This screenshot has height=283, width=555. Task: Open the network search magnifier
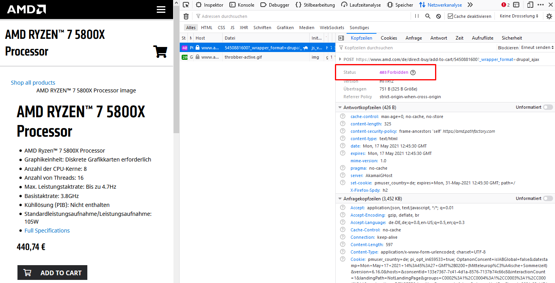point(428,16)
